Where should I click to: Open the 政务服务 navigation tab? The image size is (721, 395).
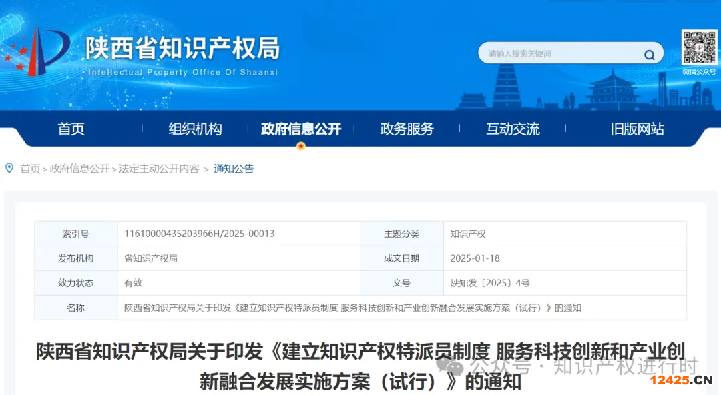[407, 129]
